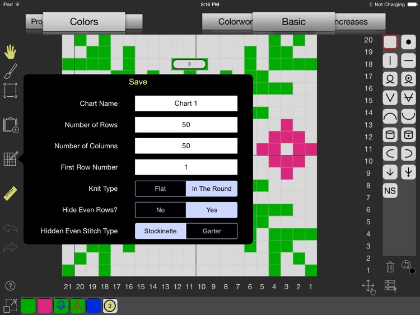This screenshot has height=315, width=420.
Task: Select Stockinette hidden stitch type
Action: tap(161, 231)
